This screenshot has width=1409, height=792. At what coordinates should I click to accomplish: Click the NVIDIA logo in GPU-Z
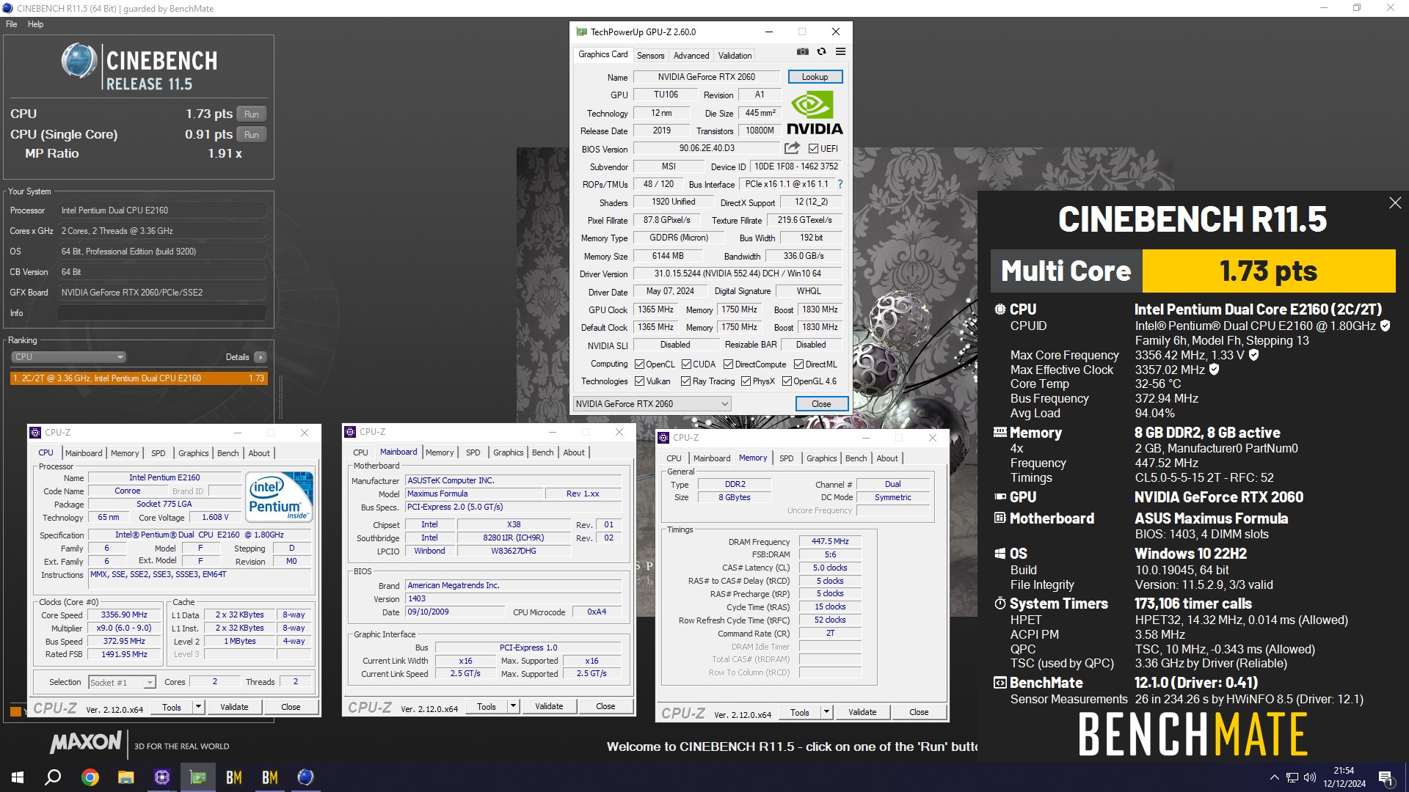coord(815,113)
